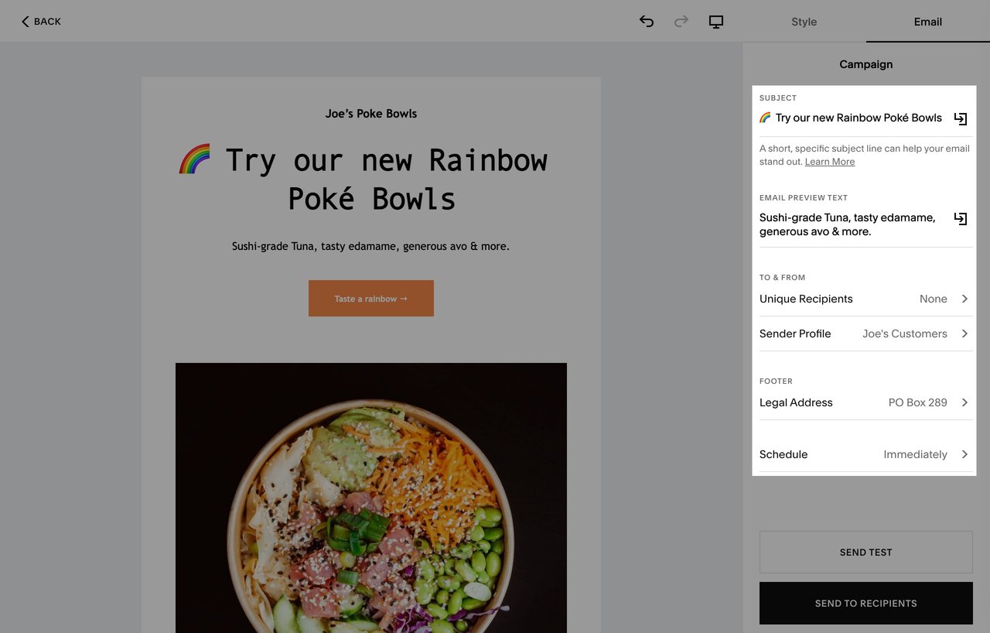This screenshot has height=633, width=990.
Task: Click the Redo icon in the toolbar
Action: (681, 22)
